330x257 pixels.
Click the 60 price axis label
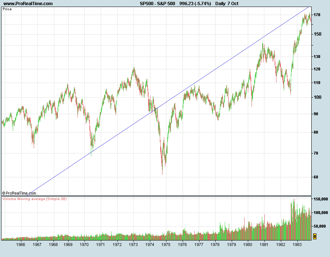click(x=316, y=177)
